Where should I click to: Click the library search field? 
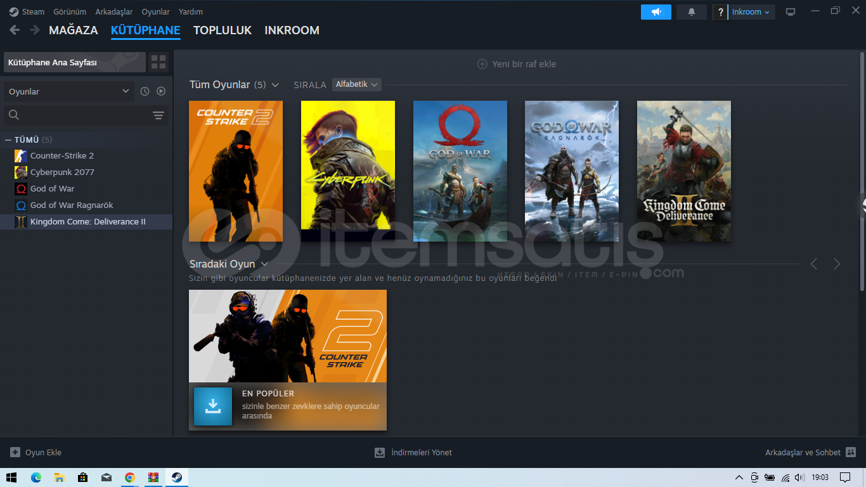coord(76,115)
